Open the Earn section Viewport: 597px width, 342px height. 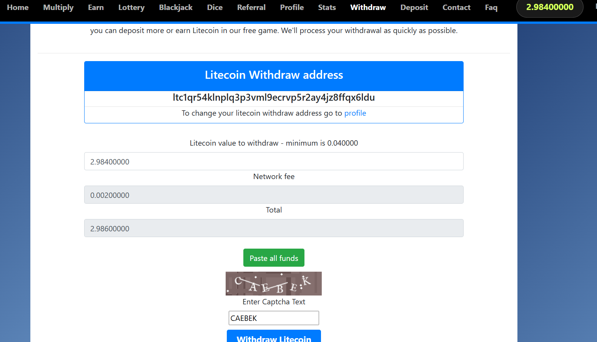pyautogui.click(x=96, y=8)
